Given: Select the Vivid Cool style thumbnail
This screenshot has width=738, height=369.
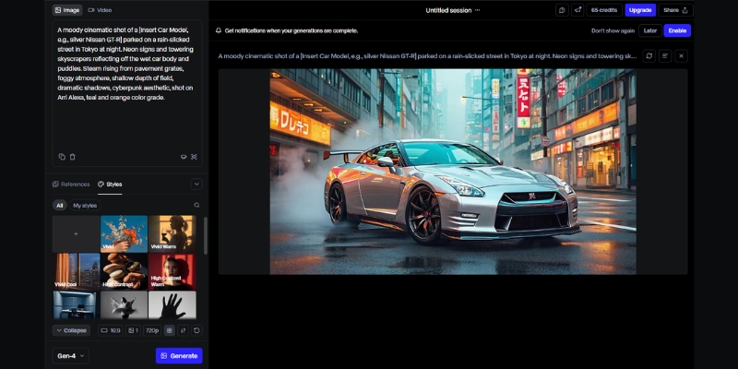Looking at the screenshot, I should [x=77, y=271].
